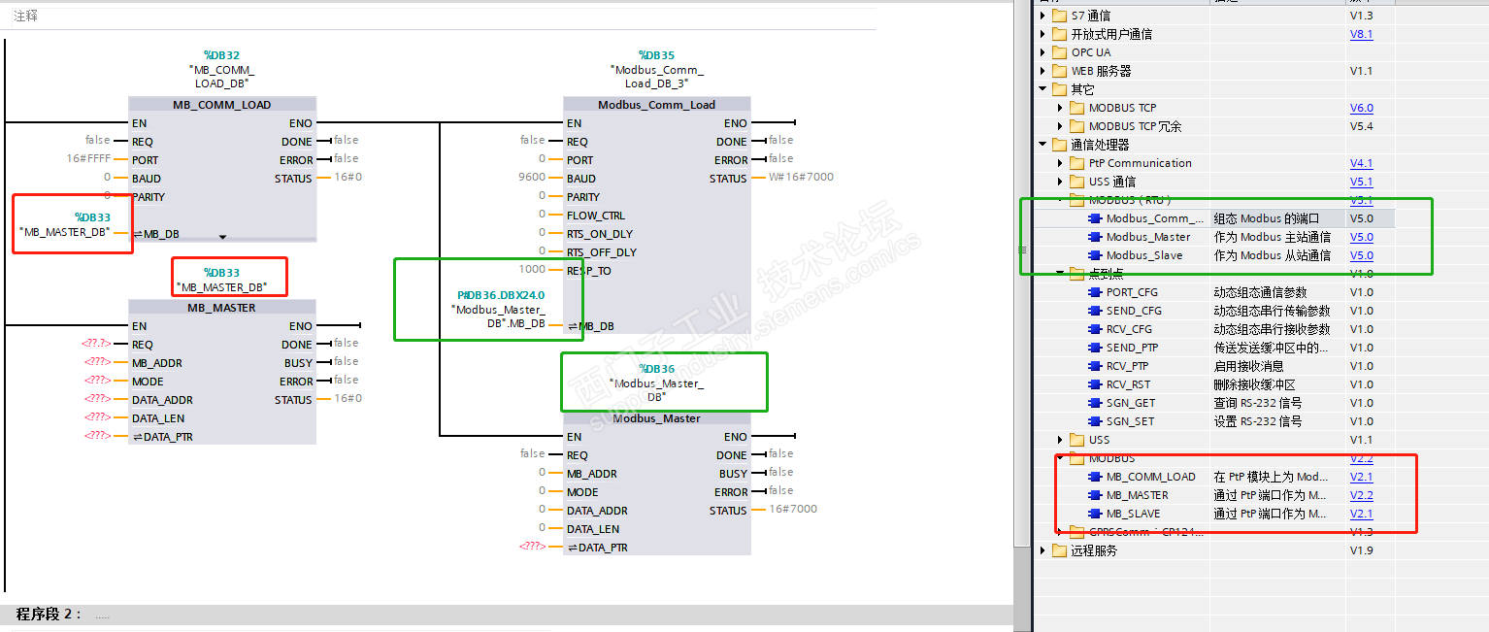Viewport: 1489px width, 632px height.
Task: Click the 通信处理器 folder icon
Action: point(1060,145)
